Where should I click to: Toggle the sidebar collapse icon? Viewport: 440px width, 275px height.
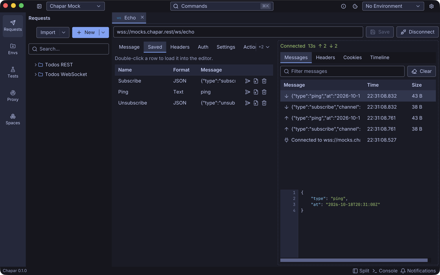pyautogui.click(x=39, y=6)
